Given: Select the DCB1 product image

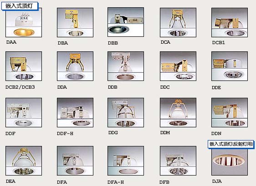Looking at the screenshot, I should point(230,22).
